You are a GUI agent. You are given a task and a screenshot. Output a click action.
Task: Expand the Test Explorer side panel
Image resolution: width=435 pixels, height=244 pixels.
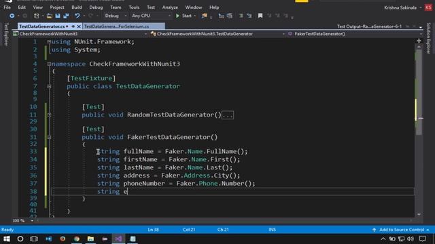click(x=6, y=35)
